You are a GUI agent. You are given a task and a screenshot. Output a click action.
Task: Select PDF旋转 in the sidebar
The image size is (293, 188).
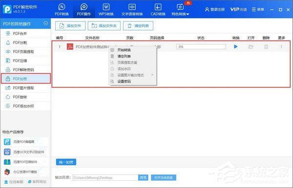[25, 97]
